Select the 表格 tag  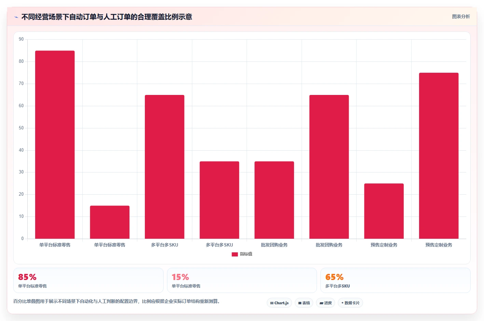point(304,303)
